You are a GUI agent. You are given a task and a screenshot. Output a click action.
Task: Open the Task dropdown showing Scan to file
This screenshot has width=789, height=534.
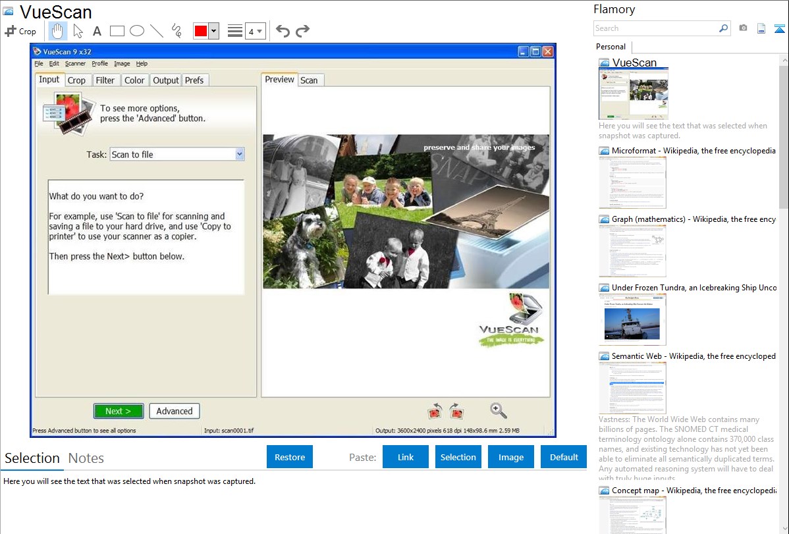coord(177,155)
